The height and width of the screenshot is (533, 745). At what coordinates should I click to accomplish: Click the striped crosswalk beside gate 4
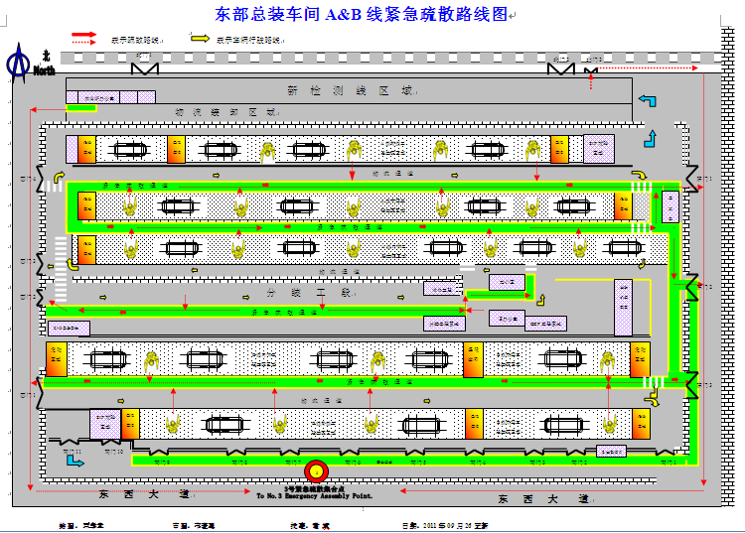point(52,186)
